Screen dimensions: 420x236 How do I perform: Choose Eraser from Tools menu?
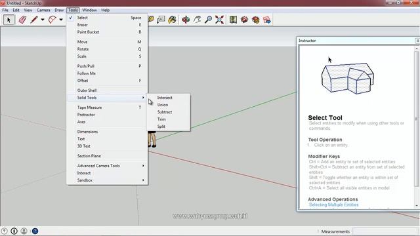tap(107, 25)
